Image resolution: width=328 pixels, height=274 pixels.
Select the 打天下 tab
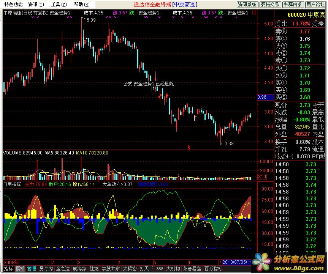click(146, 269)
